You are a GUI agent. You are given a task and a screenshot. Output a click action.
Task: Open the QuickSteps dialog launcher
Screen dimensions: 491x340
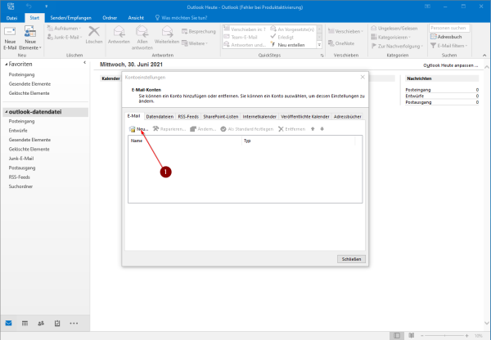[322, 56]
